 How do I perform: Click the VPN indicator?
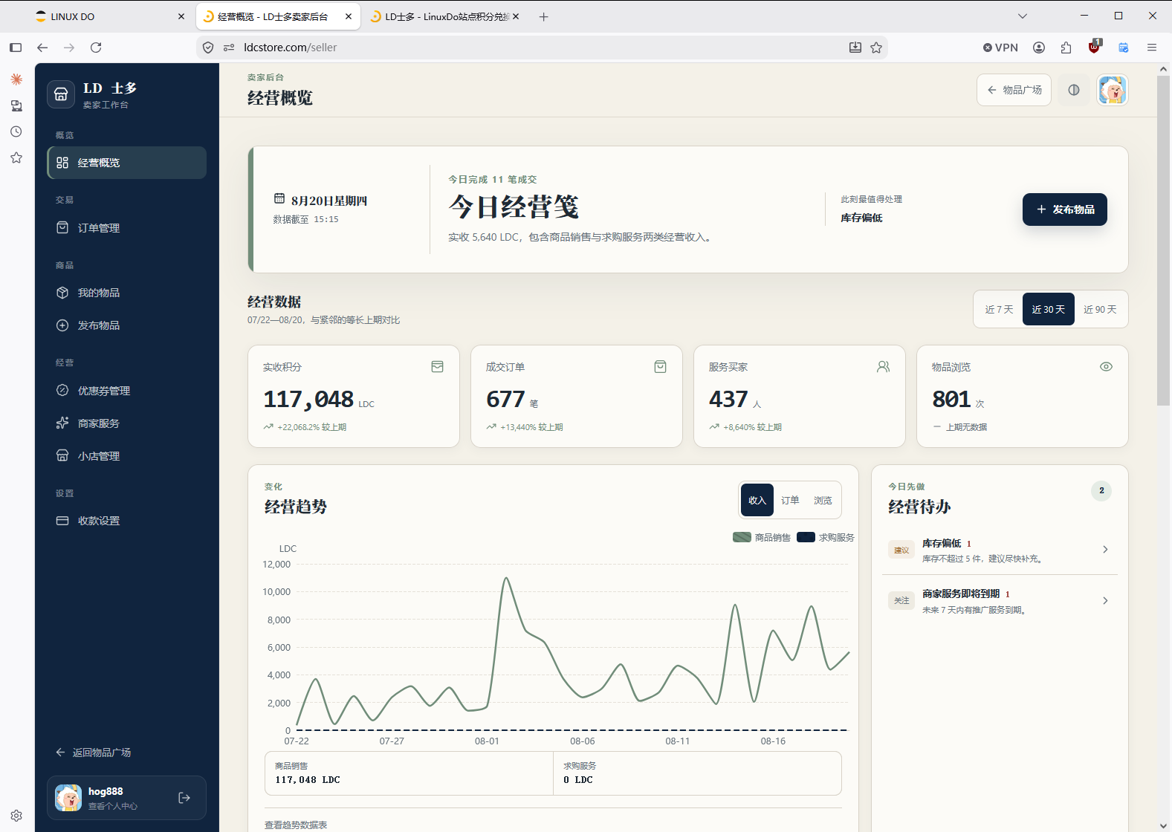point(1000,48)
